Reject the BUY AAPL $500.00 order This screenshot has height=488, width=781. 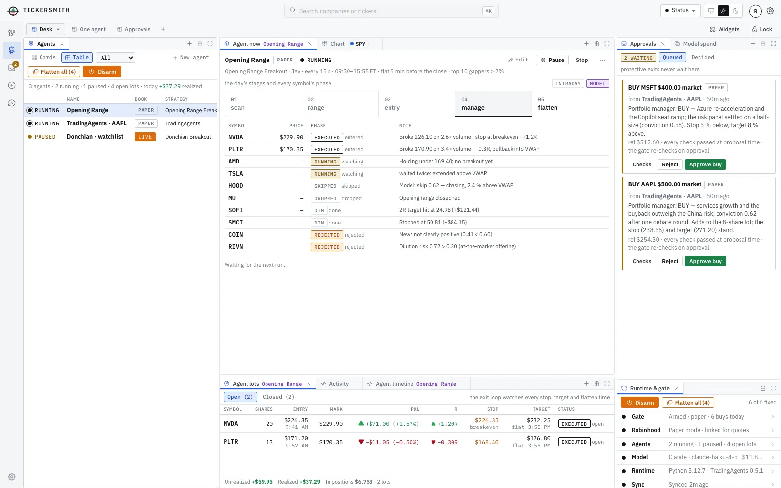[670, 261]
